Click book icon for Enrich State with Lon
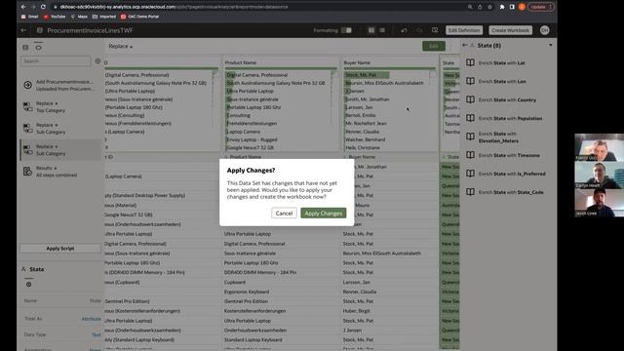The image size is (624, 351). tap(470, 81)
